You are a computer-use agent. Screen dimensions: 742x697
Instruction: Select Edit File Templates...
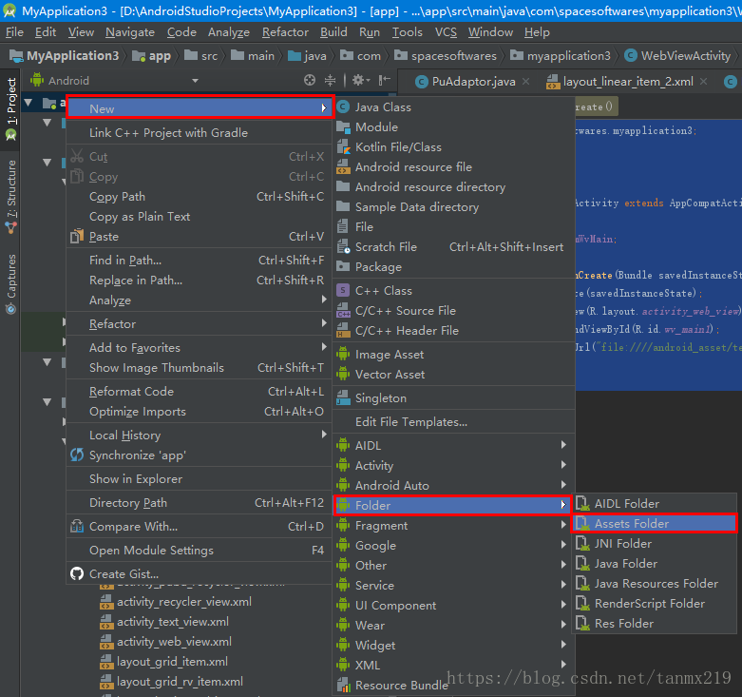pos(454,422)
